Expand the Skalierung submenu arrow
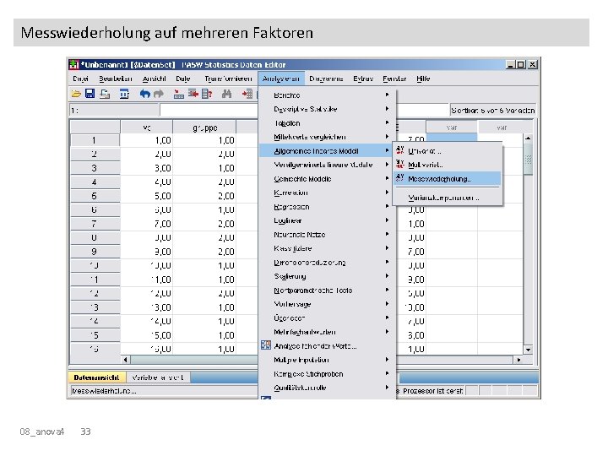 point(387,276)
